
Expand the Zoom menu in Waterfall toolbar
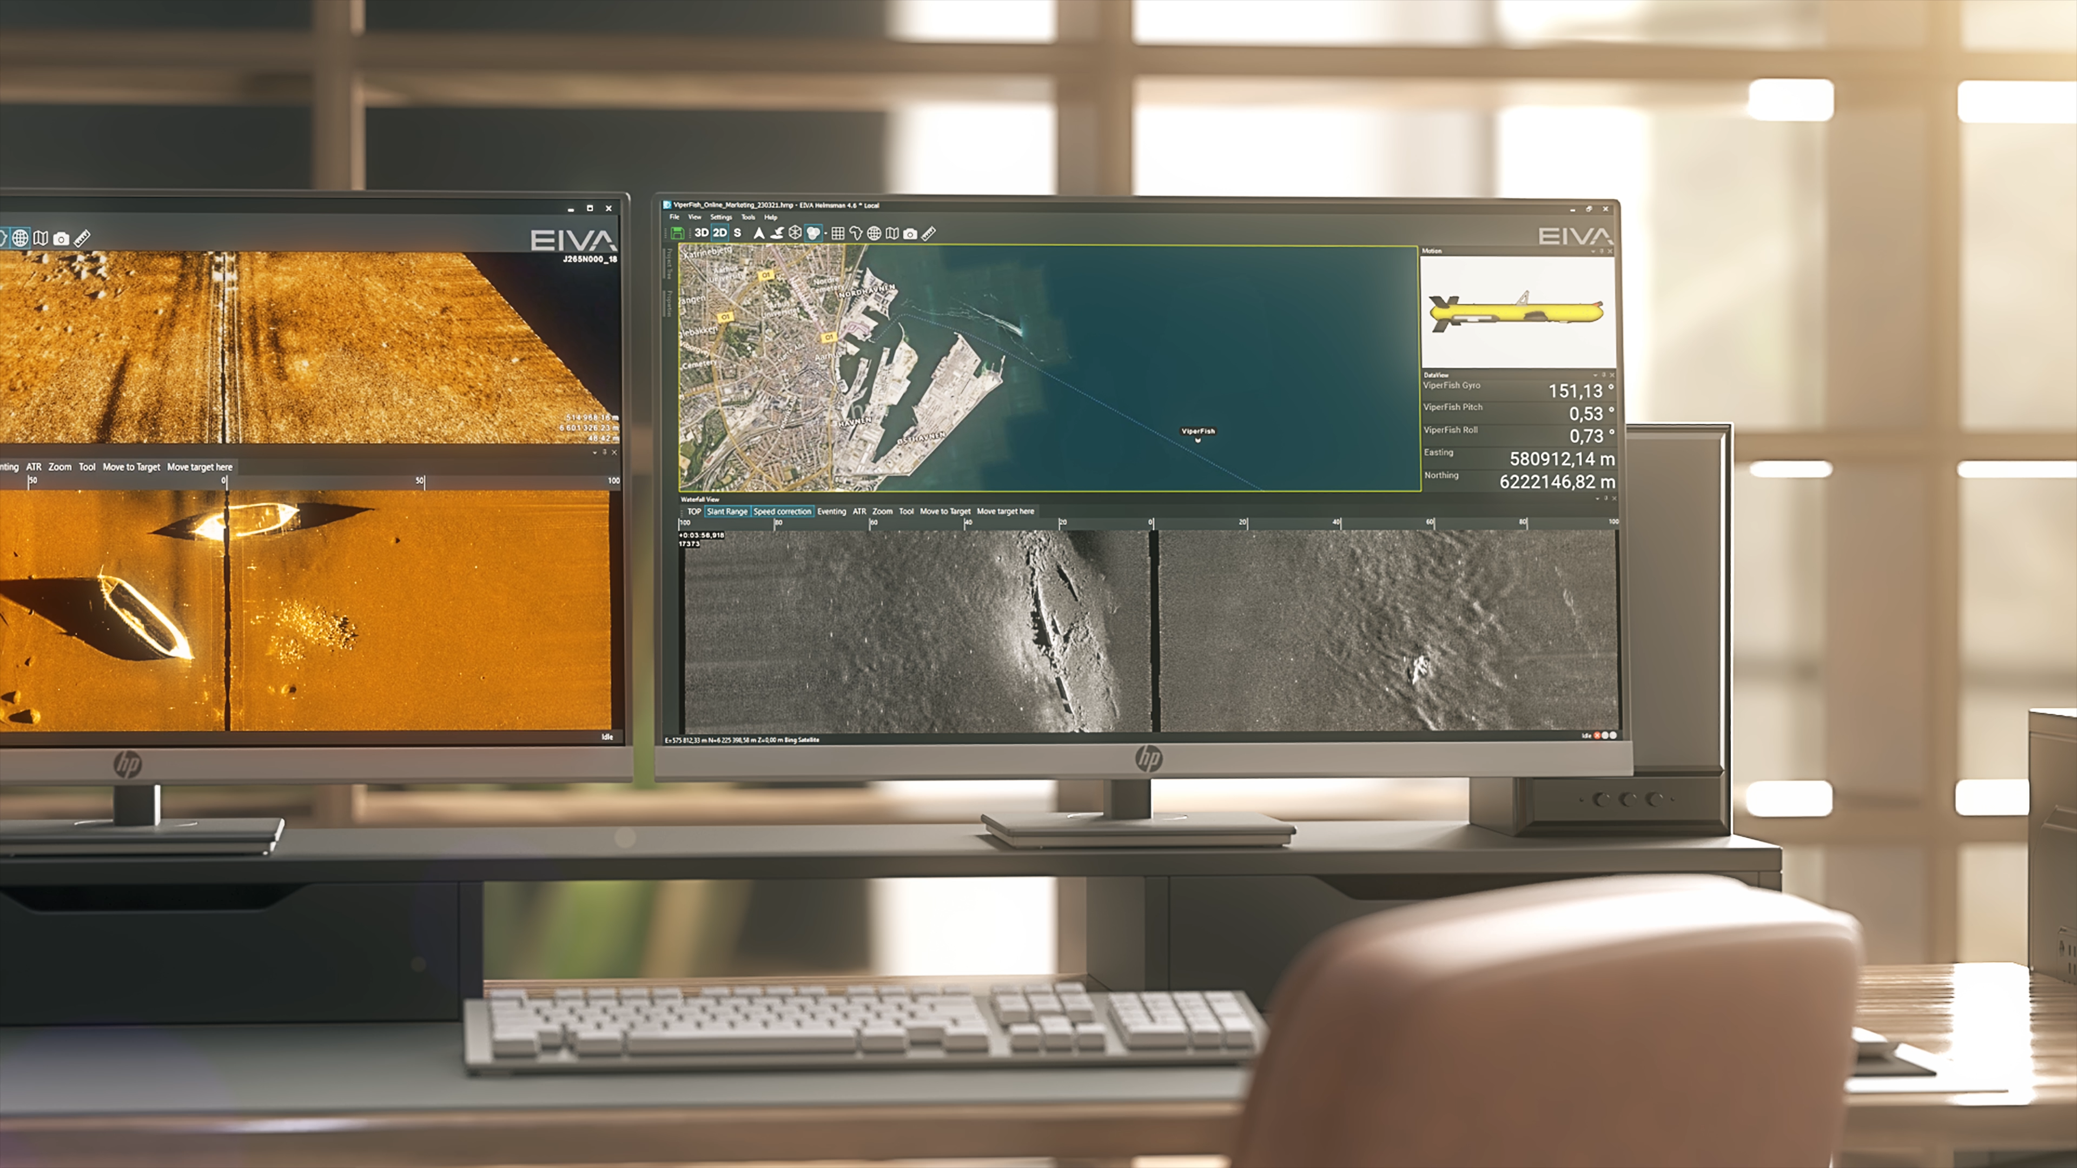(x=882, y=511)
